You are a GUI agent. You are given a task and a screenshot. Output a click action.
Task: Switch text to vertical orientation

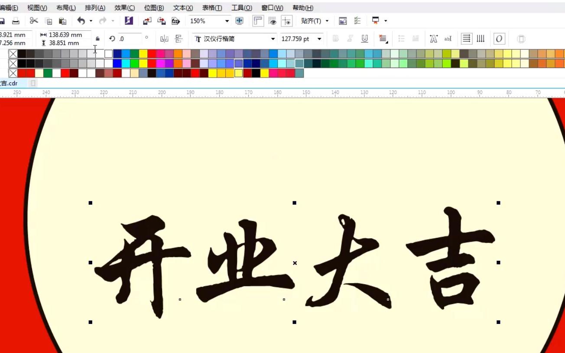coord(480,39)
